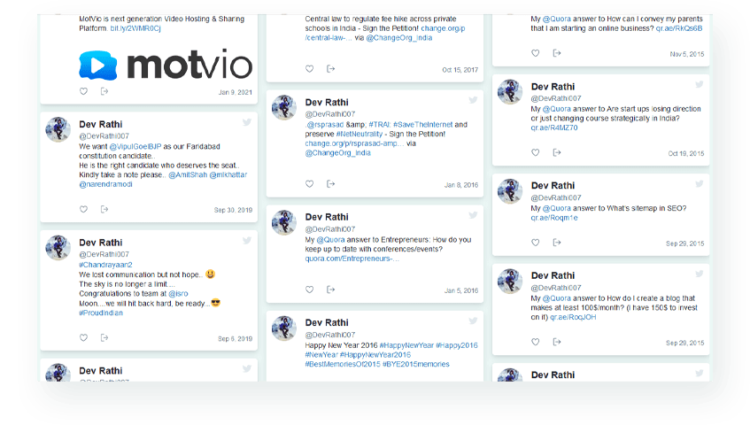Open the @mlkhattar mention
The width and height of the screenshot is (750, 425).
pyautogui.click(x=228, y=174)
